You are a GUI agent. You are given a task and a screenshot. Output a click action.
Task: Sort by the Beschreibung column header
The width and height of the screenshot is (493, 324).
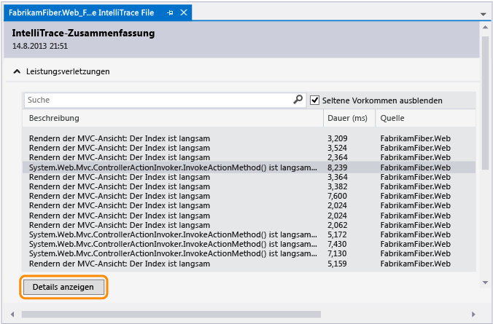click(x=173, y=118)
